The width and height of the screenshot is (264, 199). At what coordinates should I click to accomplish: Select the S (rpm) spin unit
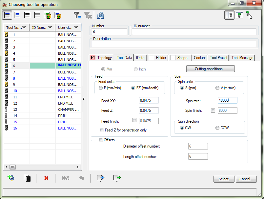pyautogui.click(x=182, y=88)
